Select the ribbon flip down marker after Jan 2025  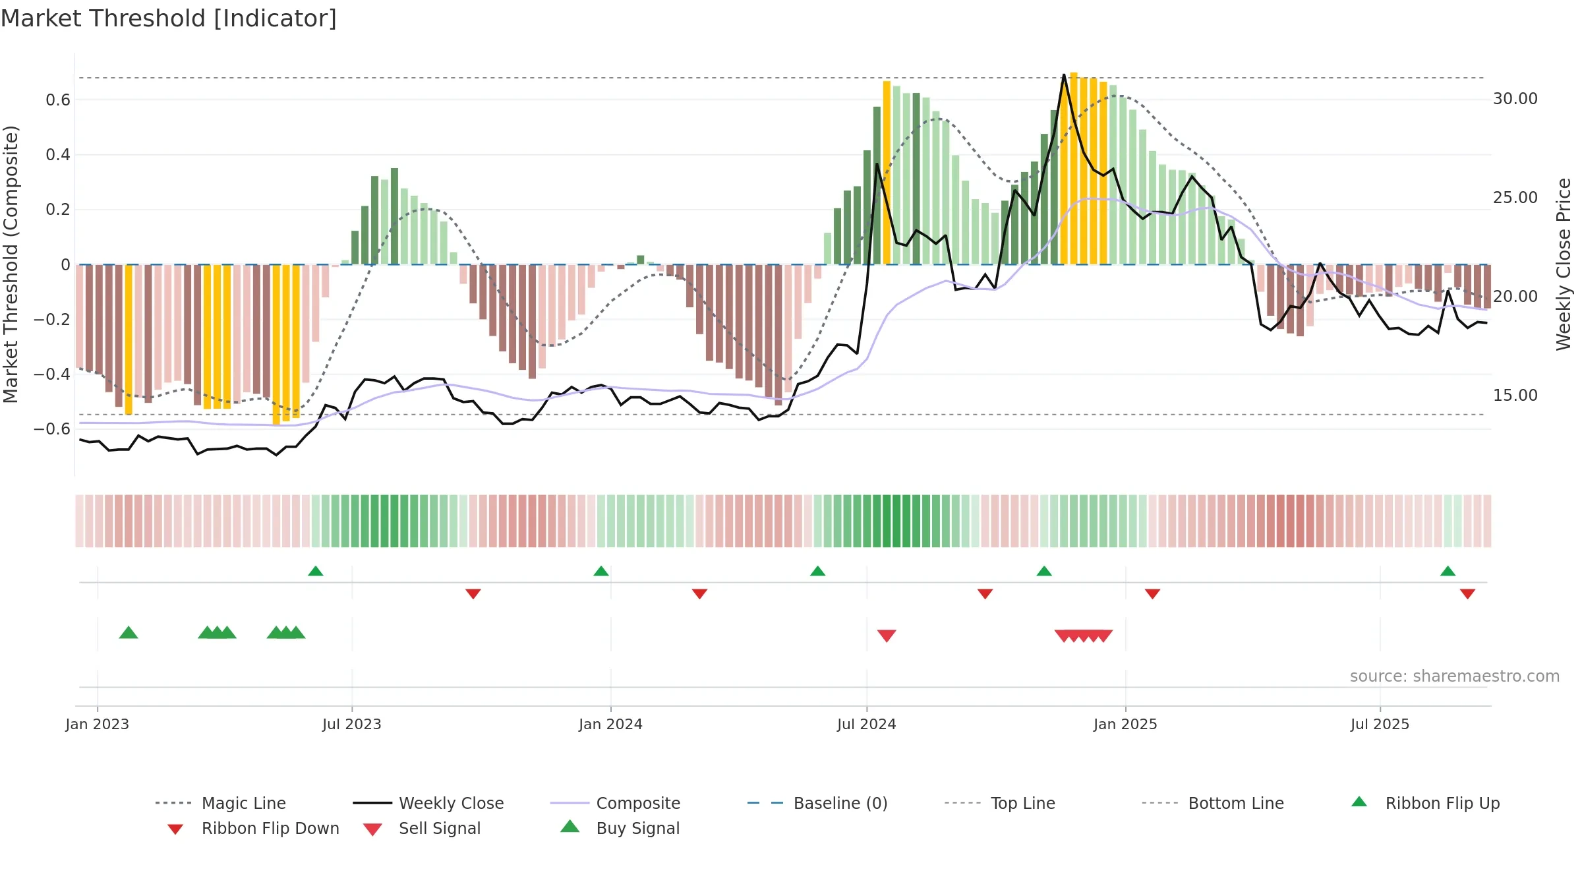click(1153, 594)
